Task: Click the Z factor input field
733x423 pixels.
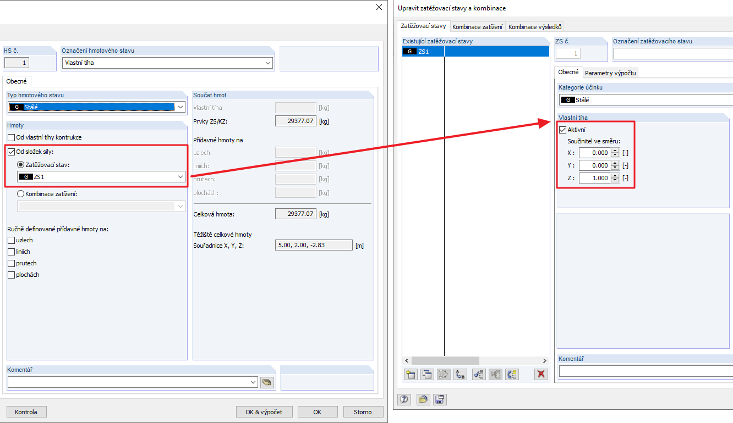Action: 595,178
